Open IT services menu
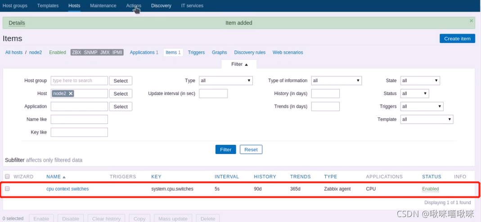Image resolution: width=481 pixels, height=222 pixels. tap(192, 5)
